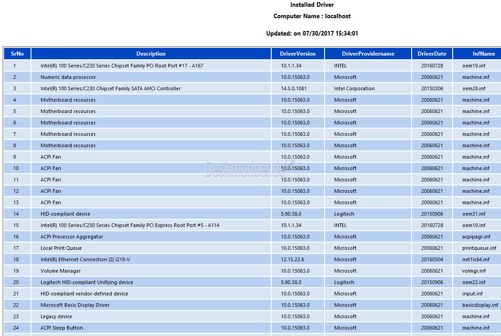Select the oem28.inf file name
This screenshot has height=336, width=501.
point(474,88)
